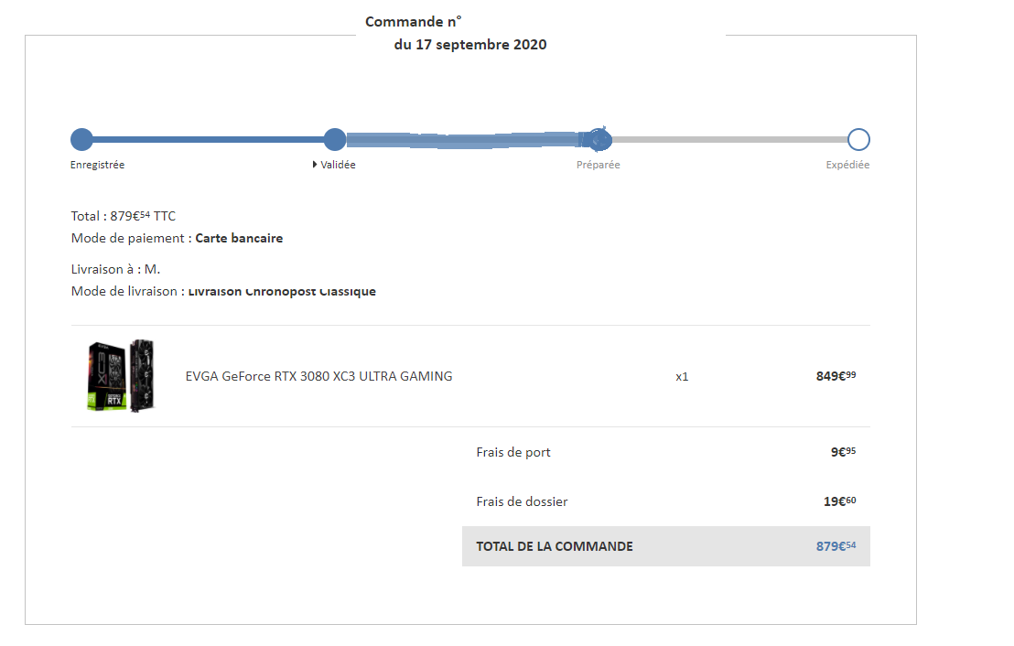Viewport: 1014px width, 646px height.
Task: Click the Livraison à : M. line
Action: (x=115, y=269)
